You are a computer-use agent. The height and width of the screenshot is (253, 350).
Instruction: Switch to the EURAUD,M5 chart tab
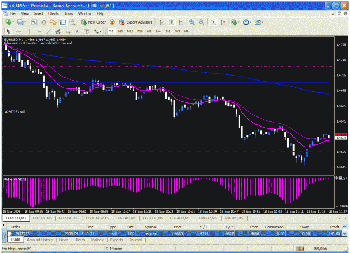[x=180, y=218]
